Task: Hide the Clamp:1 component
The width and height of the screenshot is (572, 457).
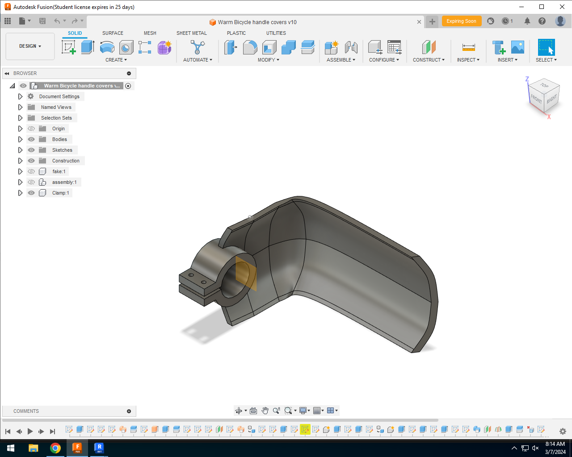Action: 31,193
